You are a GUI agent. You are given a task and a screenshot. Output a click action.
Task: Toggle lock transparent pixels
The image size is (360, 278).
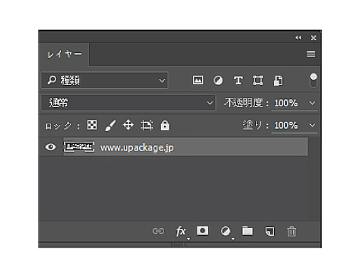92,125
